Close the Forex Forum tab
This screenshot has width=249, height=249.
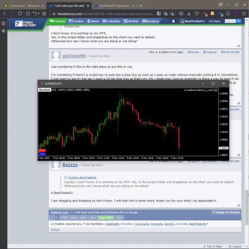tap(43, 6)
